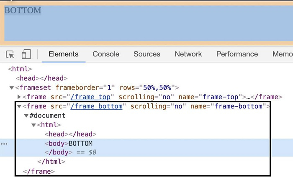Select the Performance tab
The height and width of the screenshot is (177, 293).
coord(237,54)
